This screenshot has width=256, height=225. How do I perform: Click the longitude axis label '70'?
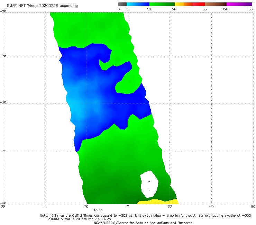86,206
